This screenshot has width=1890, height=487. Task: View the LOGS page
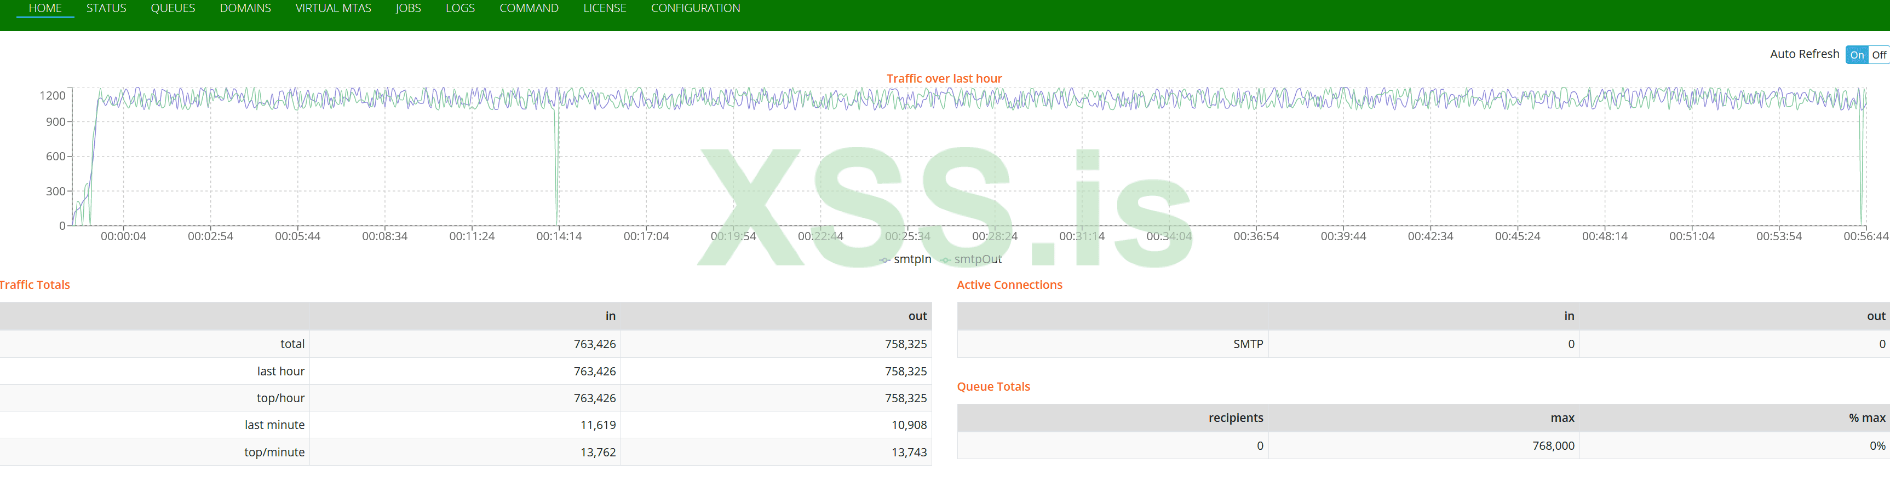(x=460, y=8)
